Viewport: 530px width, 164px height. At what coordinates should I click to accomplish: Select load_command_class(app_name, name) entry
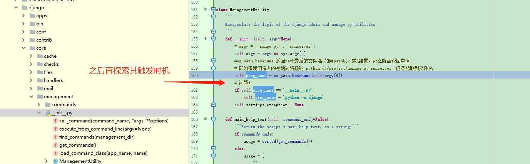pos(103,153)
